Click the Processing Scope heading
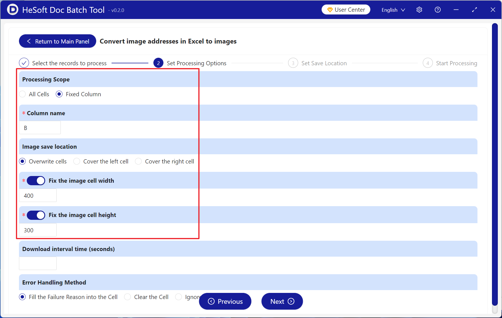The width and height of the screenshot is (502, 318). [x=46, y=79]
